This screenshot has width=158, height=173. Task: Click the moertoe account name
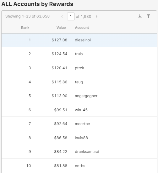pos(82,124)
